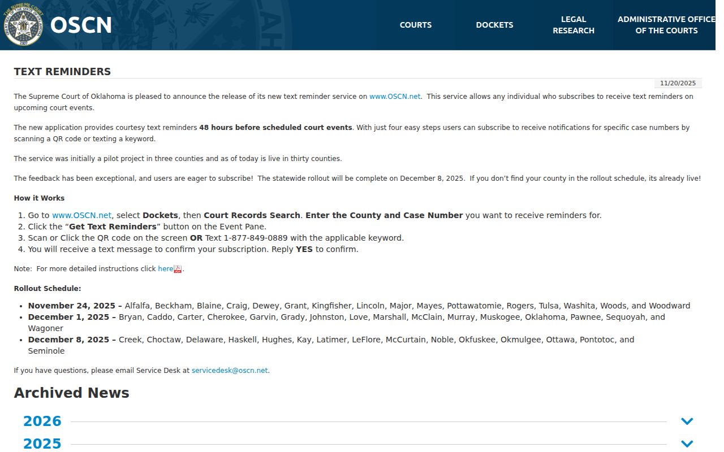Open Administrative Office of the Courts menu
The height and width of the screenshot is (452, 724).
(666, 25)
